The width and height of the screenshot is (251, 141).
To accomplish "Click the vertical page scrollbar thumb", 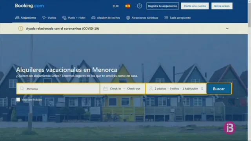I will click(x=249, y=15).
